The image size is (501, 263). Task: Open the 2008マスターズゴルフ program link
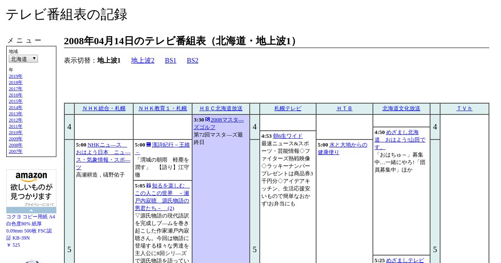tap(219, 124)
